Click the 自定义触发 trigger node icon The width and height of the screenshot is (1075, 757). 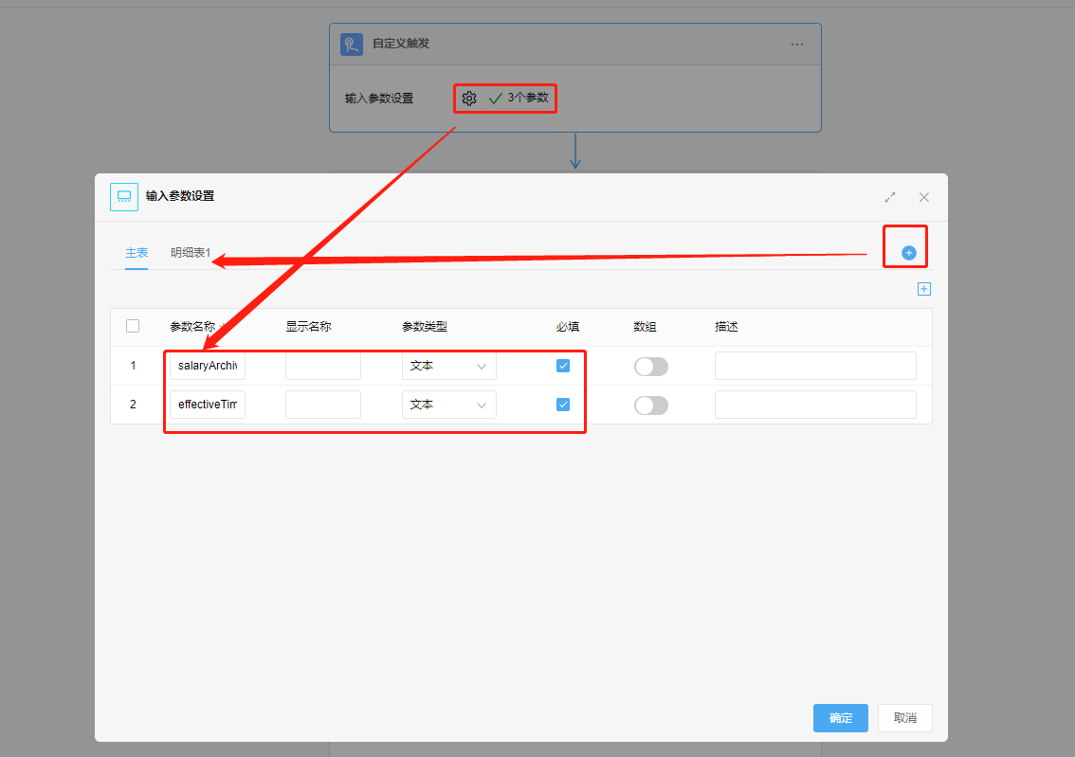tap(352, 45)
